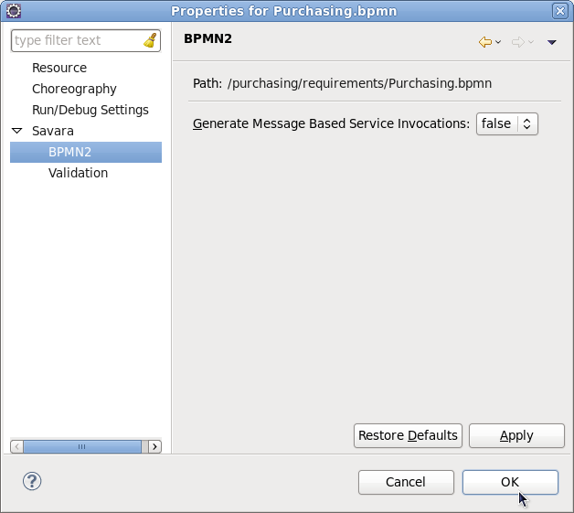The width and height of the screenshot is (574, 513).
Task: Open the forward history dropdown arrow
Action: click(x=531, y=43)
